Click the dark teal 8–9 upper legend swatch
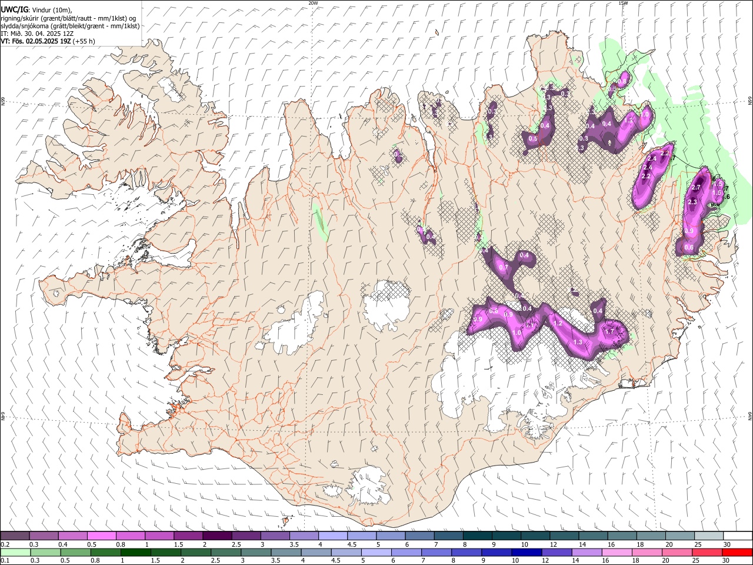The width and height of the screenshot is (753, 565). point(477,536)
